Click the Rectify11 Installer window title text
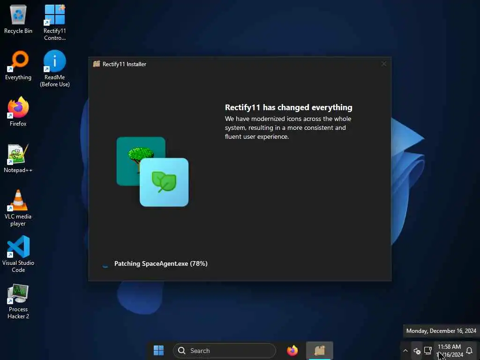Viewport: 480px width, 360px height. coord(124,64)
